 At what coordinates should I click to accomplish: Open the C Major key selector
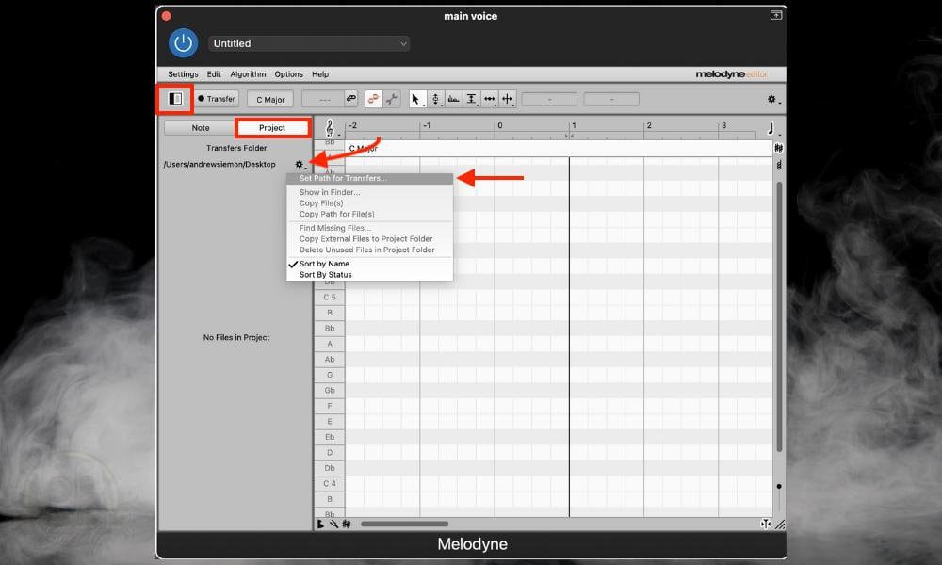(x=270, y=99)
